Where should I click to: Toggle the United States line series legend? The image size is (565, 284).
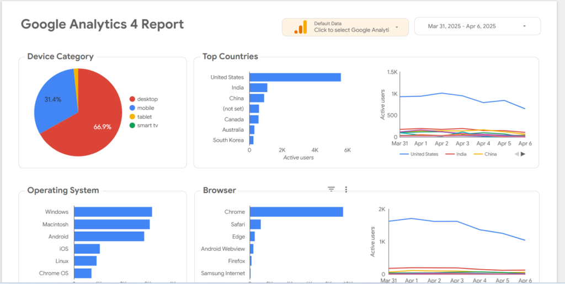(x=424, y=154)
